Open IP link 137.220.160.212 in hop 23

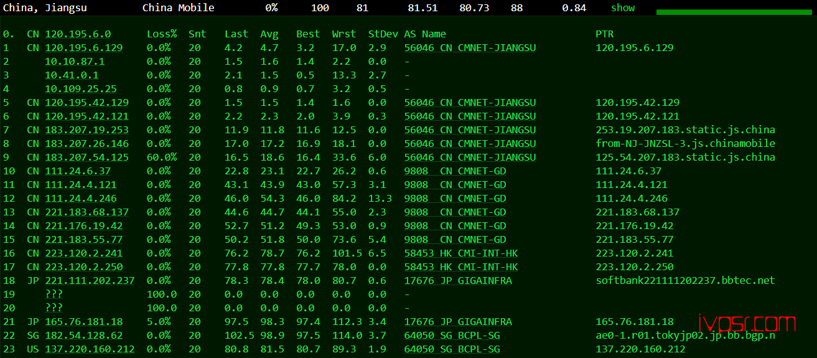90,349
